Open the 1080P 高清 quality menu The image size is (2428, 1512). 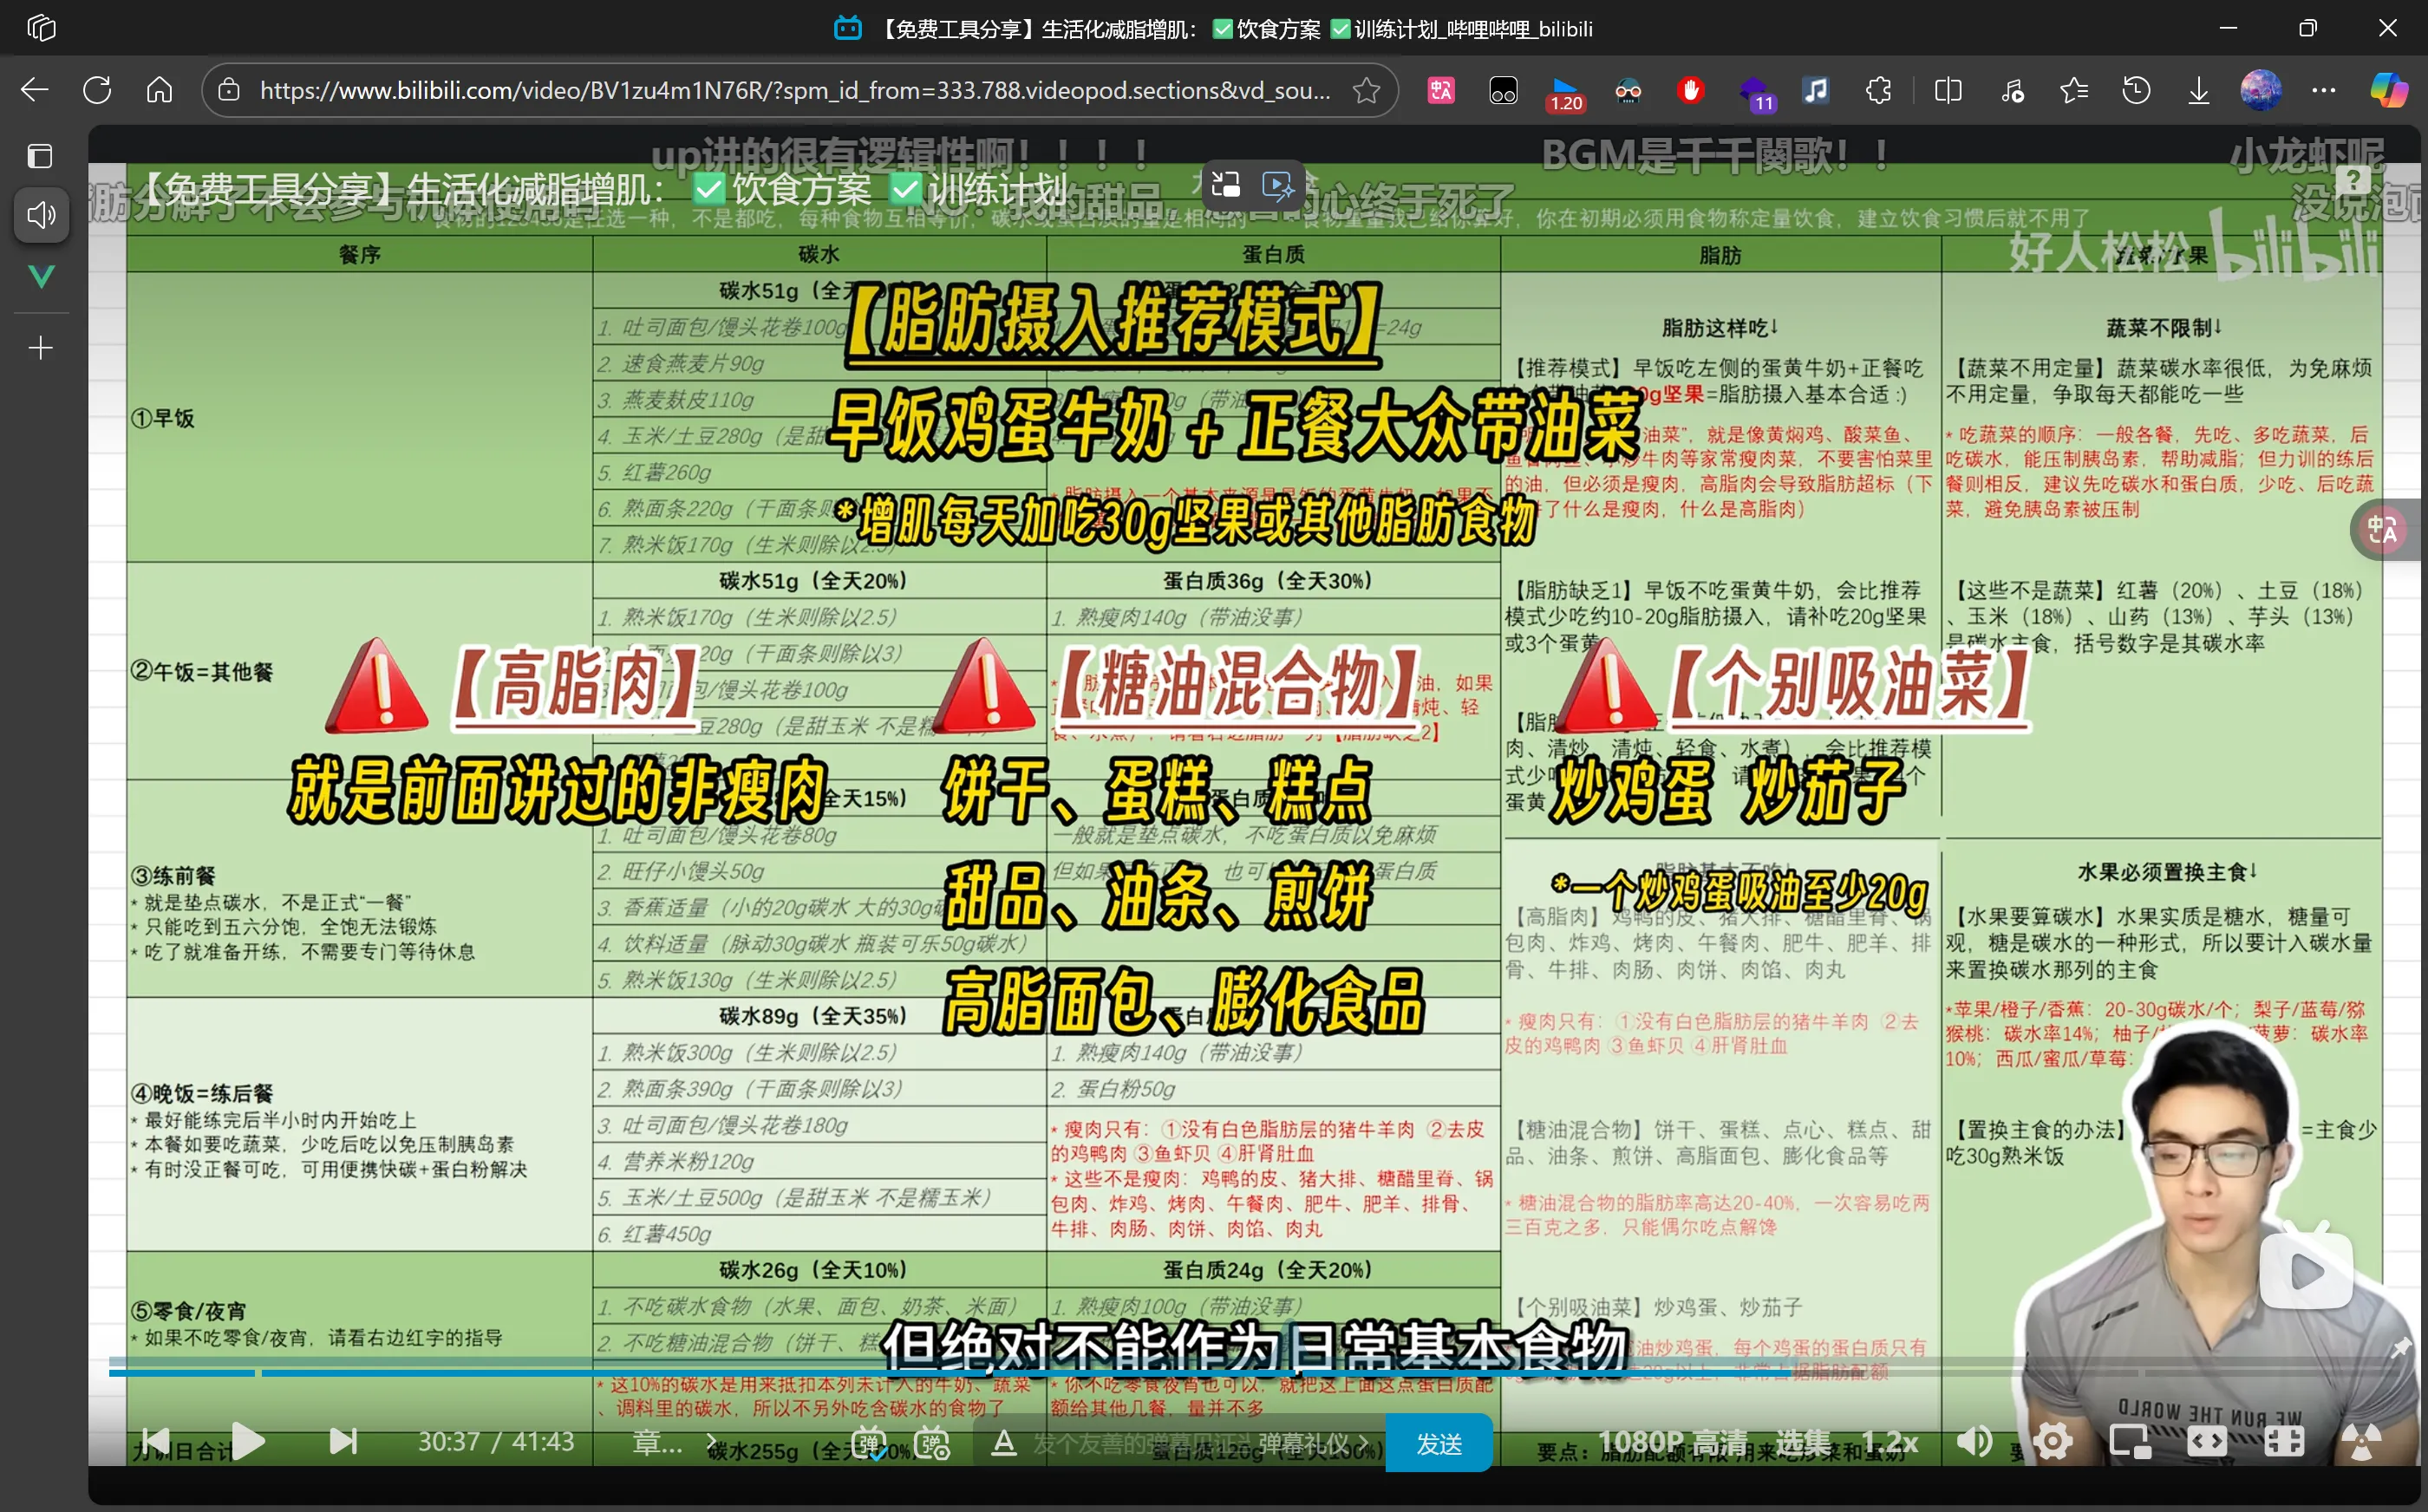pos(1672,1443)
